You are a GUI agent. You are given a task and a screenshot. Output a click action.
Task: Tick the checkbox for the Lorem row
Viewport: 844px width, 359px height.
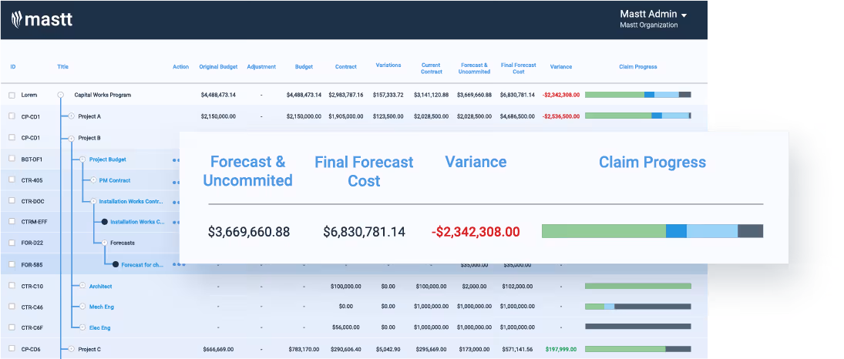coord(12,95)
